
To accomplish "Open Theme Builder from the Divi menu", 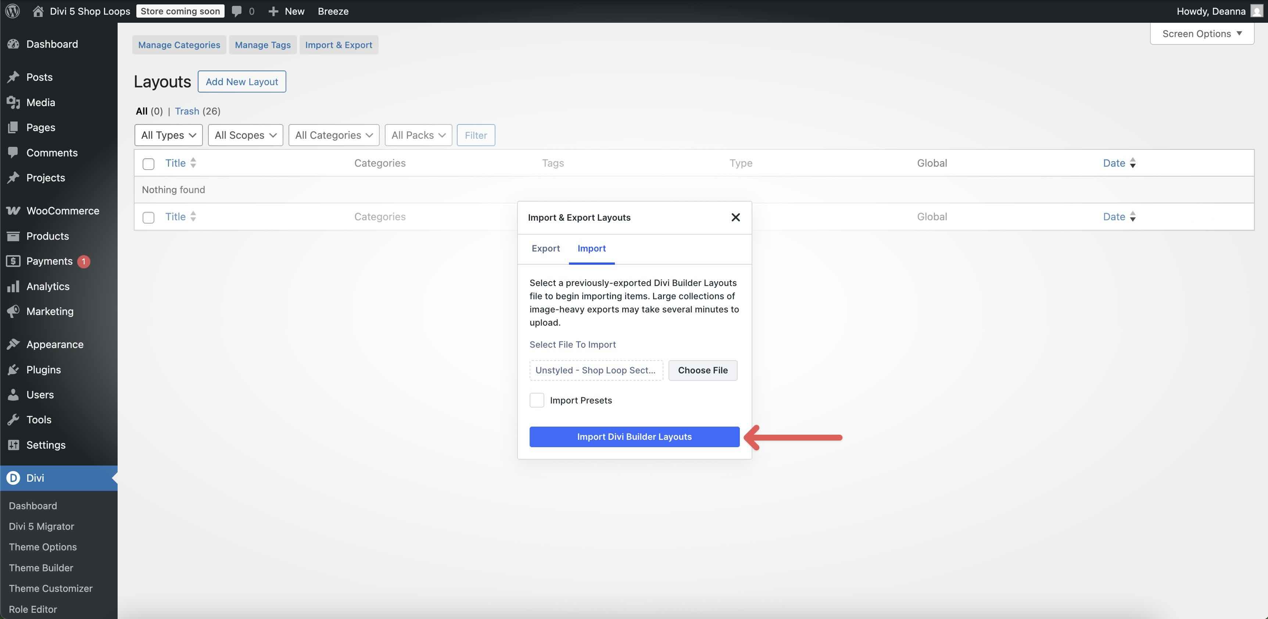I will [x=41, y=567].
